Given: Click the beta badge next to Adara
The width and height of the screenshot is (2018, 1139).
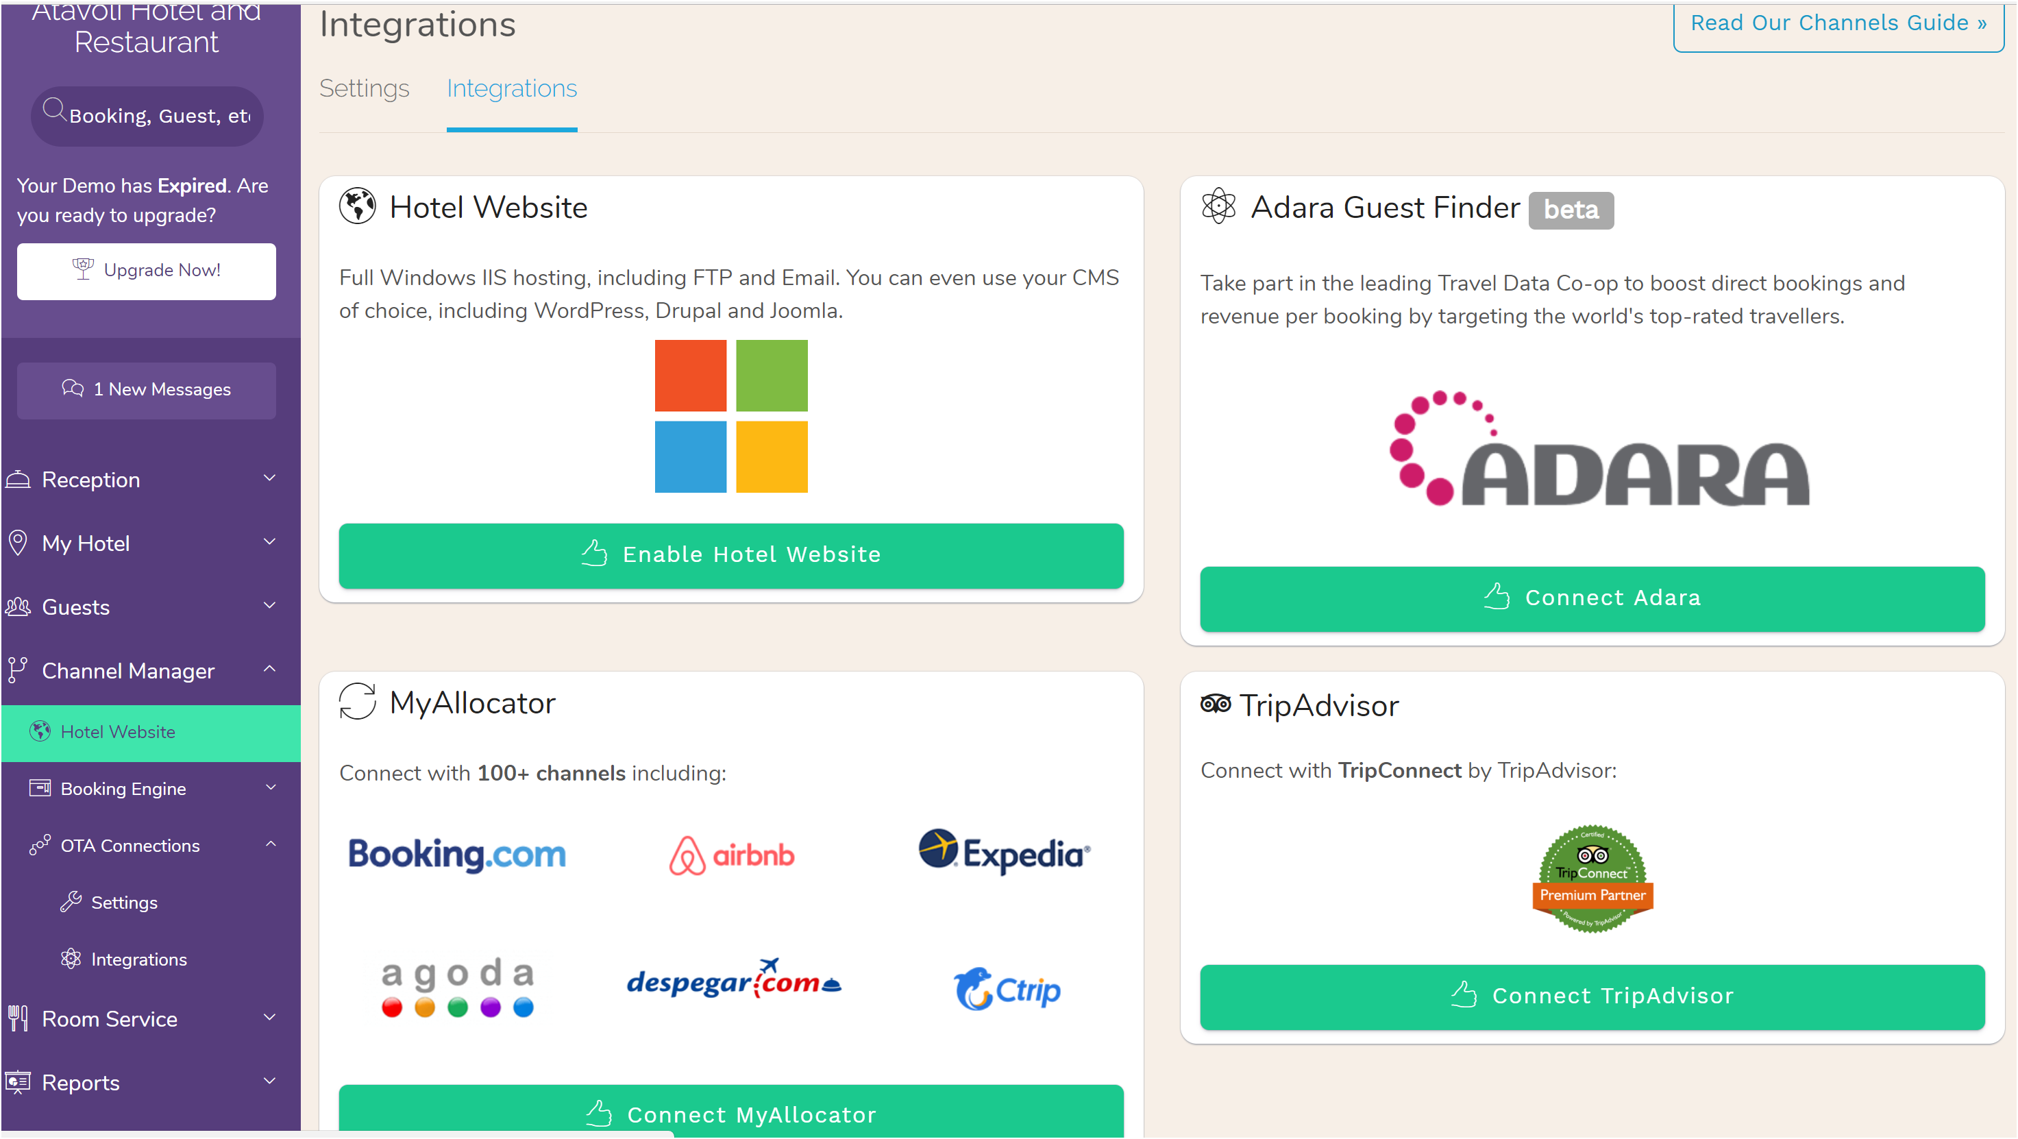Looking at the screenshot, I should (x=1571, y=210).
